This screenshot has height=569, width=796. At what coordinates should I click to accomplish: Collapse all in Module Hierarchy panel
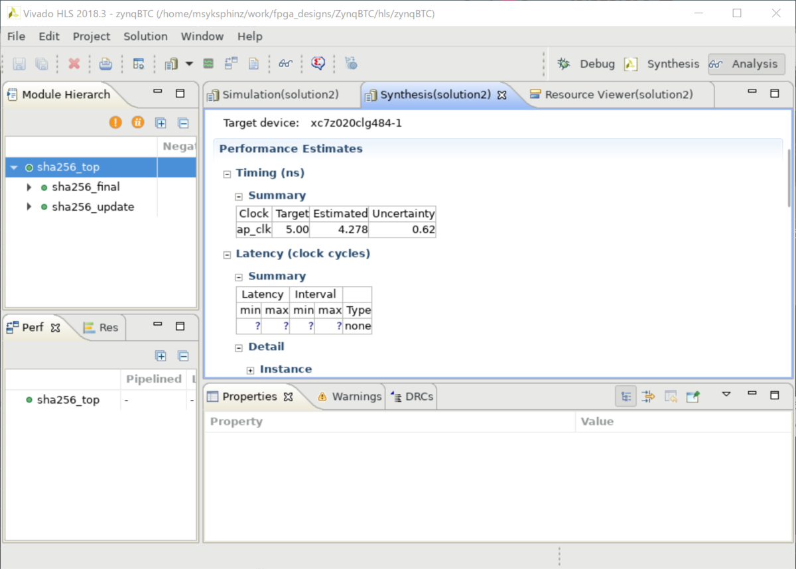pyautogui.click(x=183, y=123)
